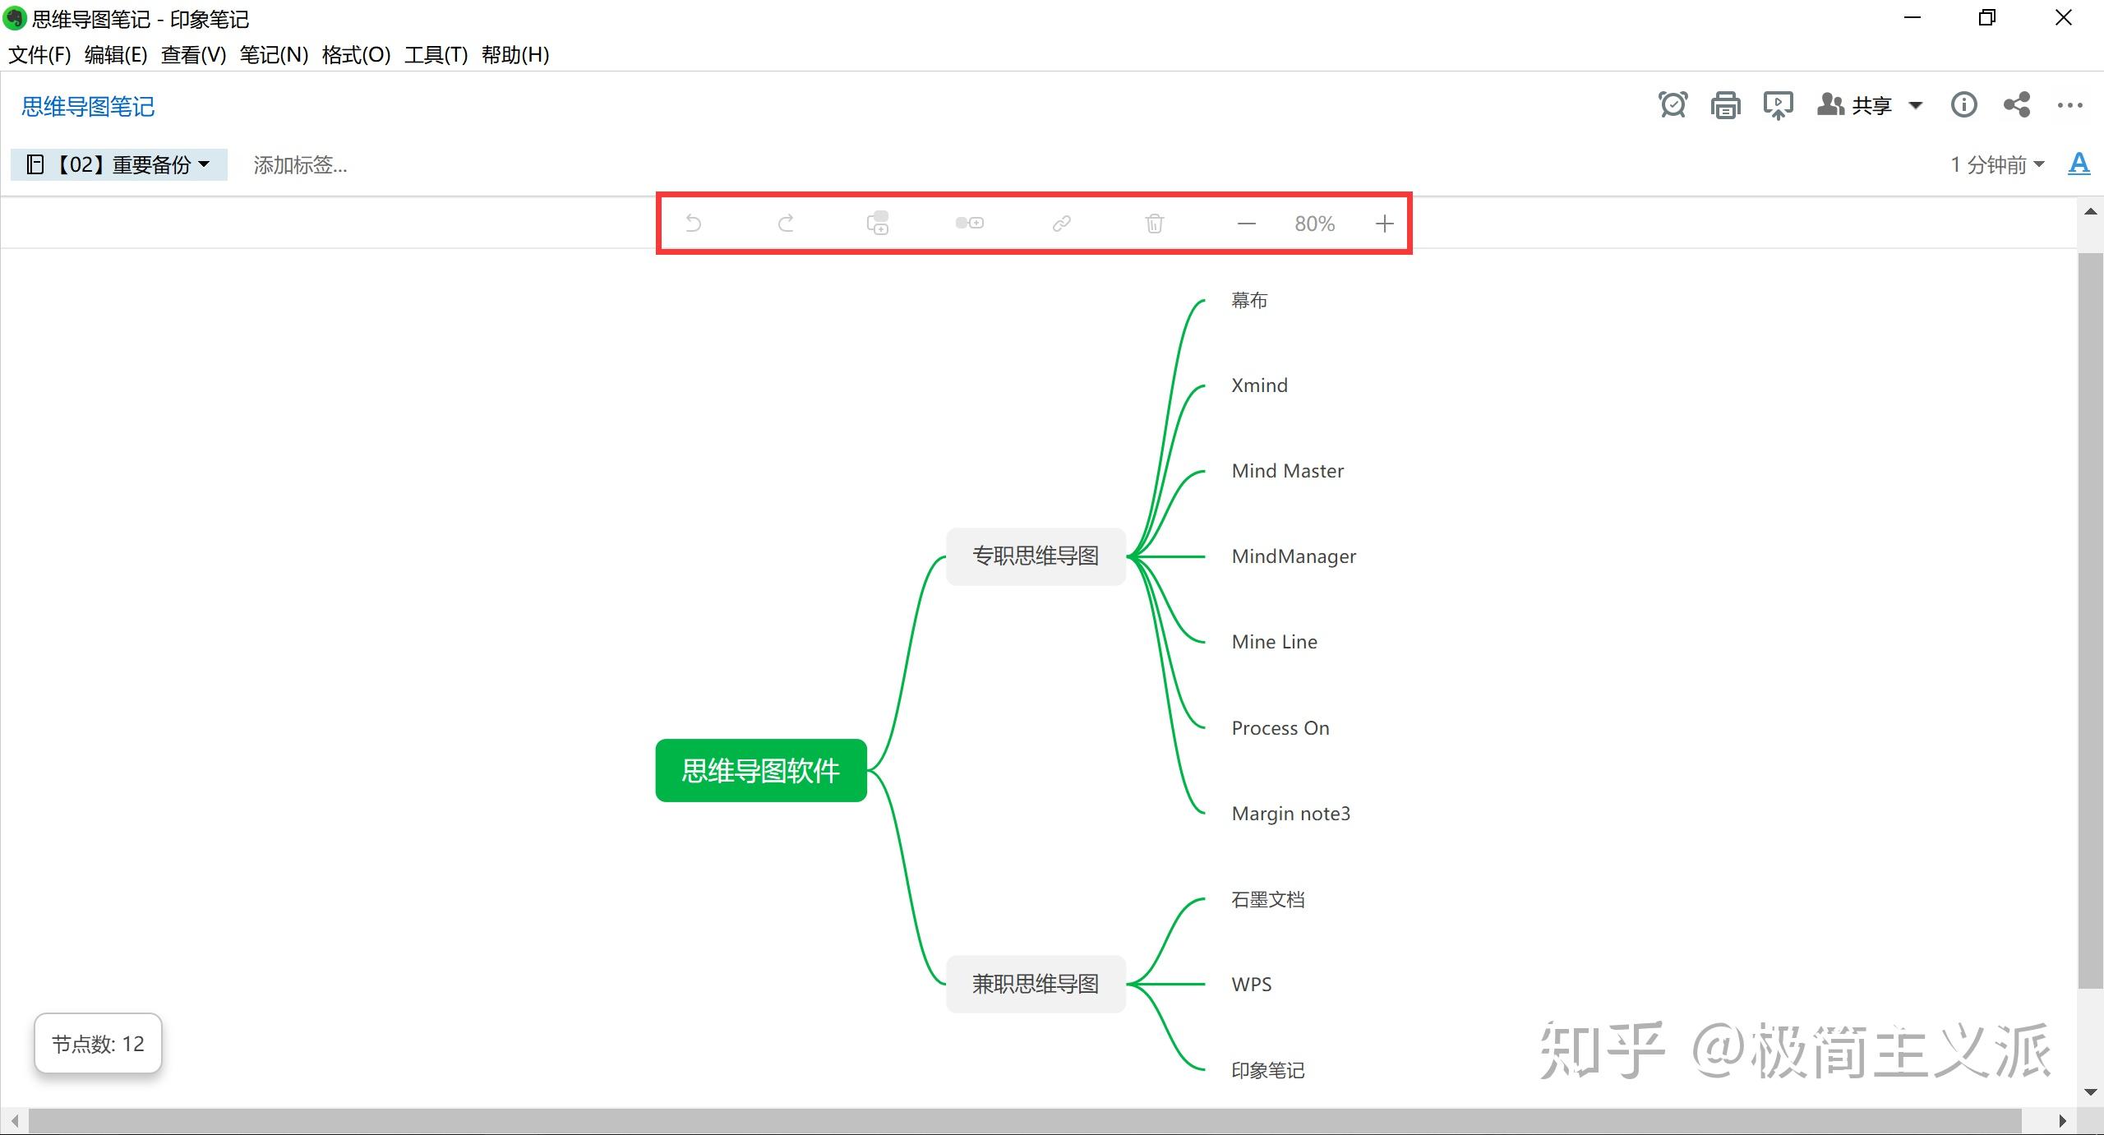Open the 编辑(E) menu
The height and width of the screenshot is (1135, 2104).
click(x=116, y=55)
